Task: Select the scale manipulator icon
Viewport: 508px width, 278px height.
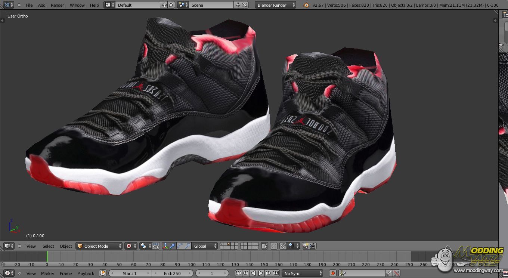Action: coord(188,246)
